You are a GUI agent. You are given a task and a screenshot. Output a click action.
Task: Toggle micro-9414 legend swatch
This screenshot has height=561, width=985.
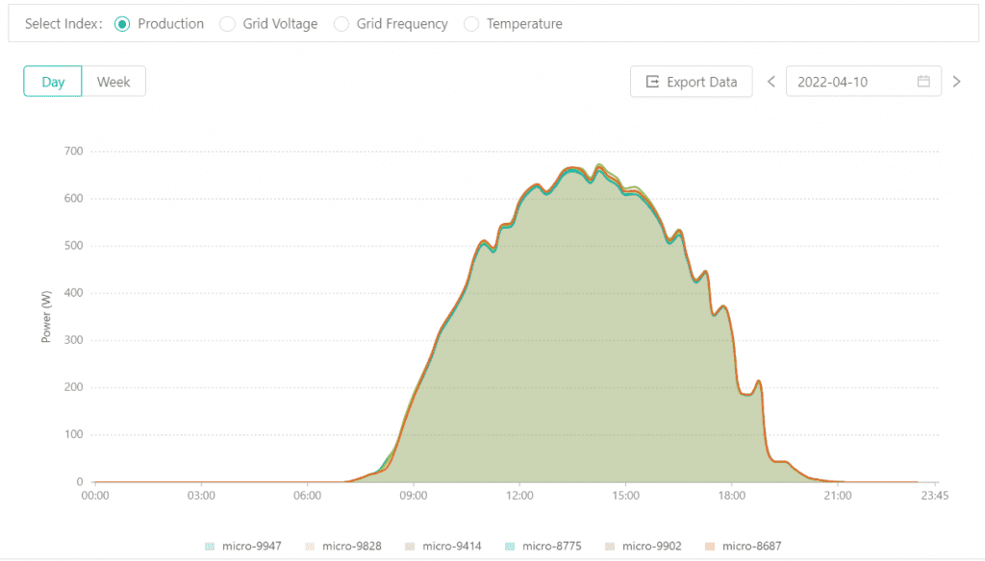(x=409, y=547)
